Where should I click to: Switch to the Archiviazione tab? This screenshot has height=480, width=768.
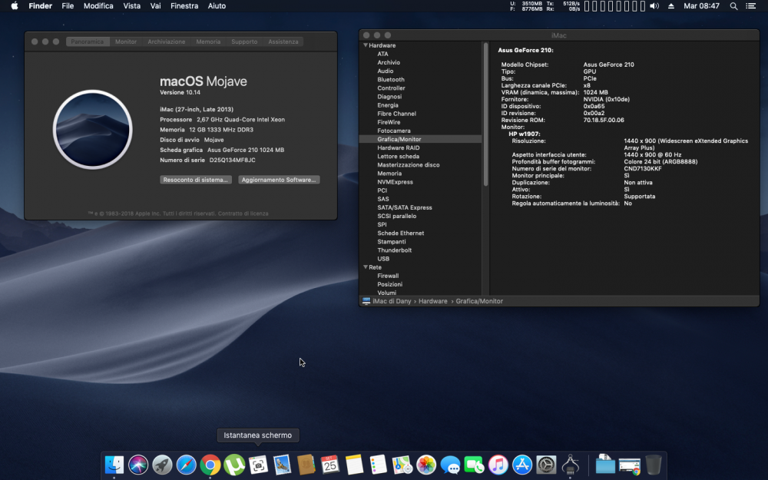coord(167,41)
